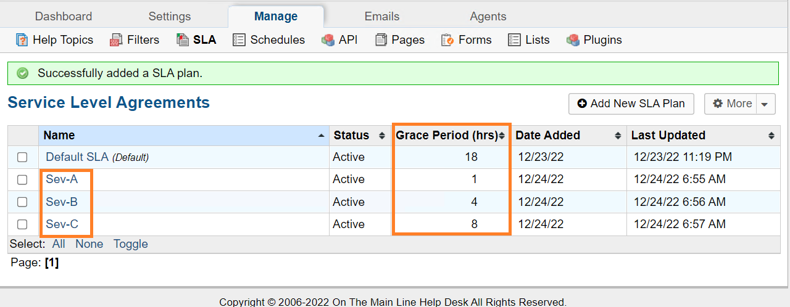The height and width of the screenshot is (307, 790).
Task: Click the Pages icon
Action: tap(381, 40)
